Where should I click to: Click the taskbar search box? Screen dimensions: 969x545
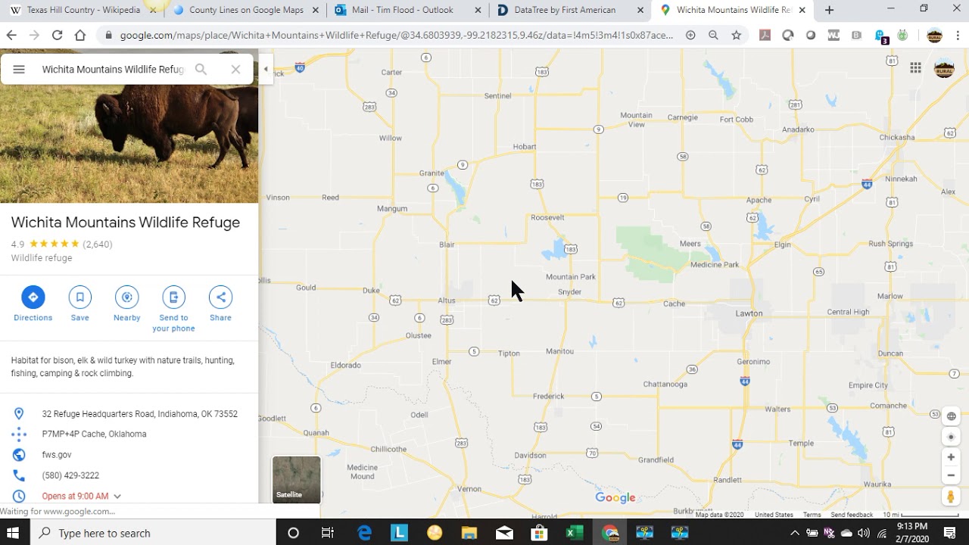153,533
